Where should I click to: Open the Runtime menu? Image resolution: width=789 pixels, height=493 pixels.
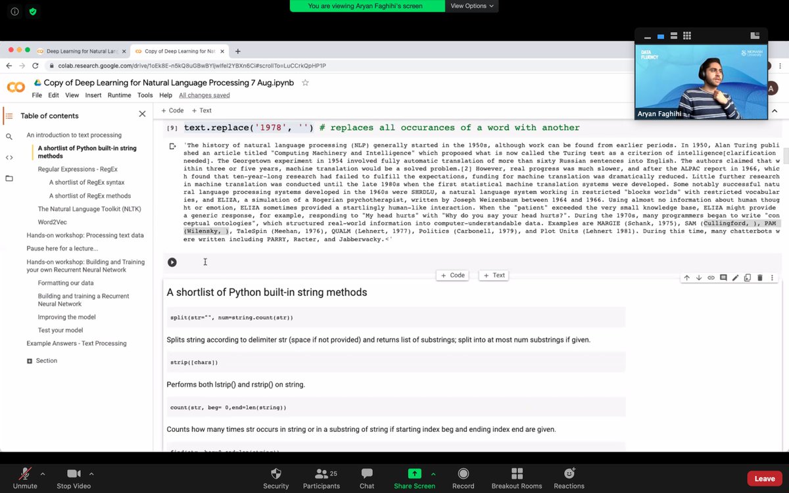click(x=119, y=95)
